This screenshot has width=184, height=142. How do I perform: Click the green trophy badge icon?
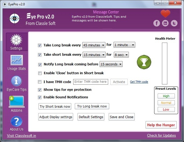(x=144, y=62)
